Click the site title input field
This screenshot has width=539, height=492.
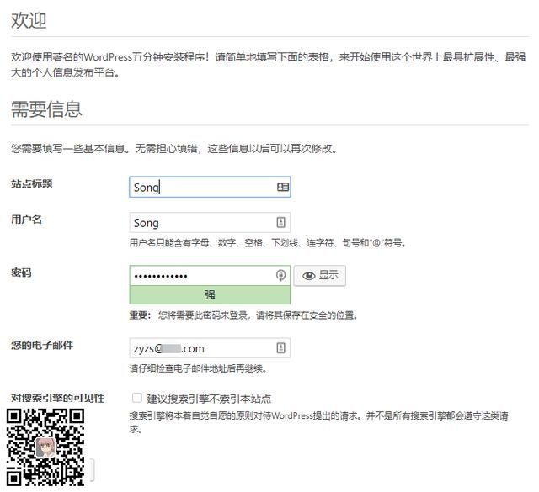210,187
